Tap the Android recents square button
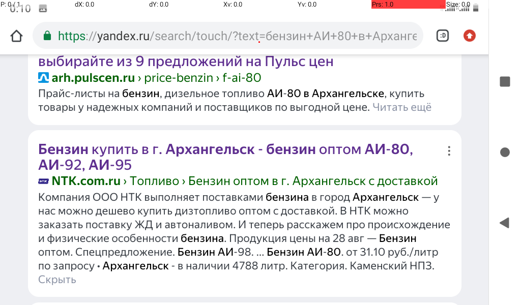Image resolution: width=521 pixels, height=305 pixels. (x=505, y=82)
